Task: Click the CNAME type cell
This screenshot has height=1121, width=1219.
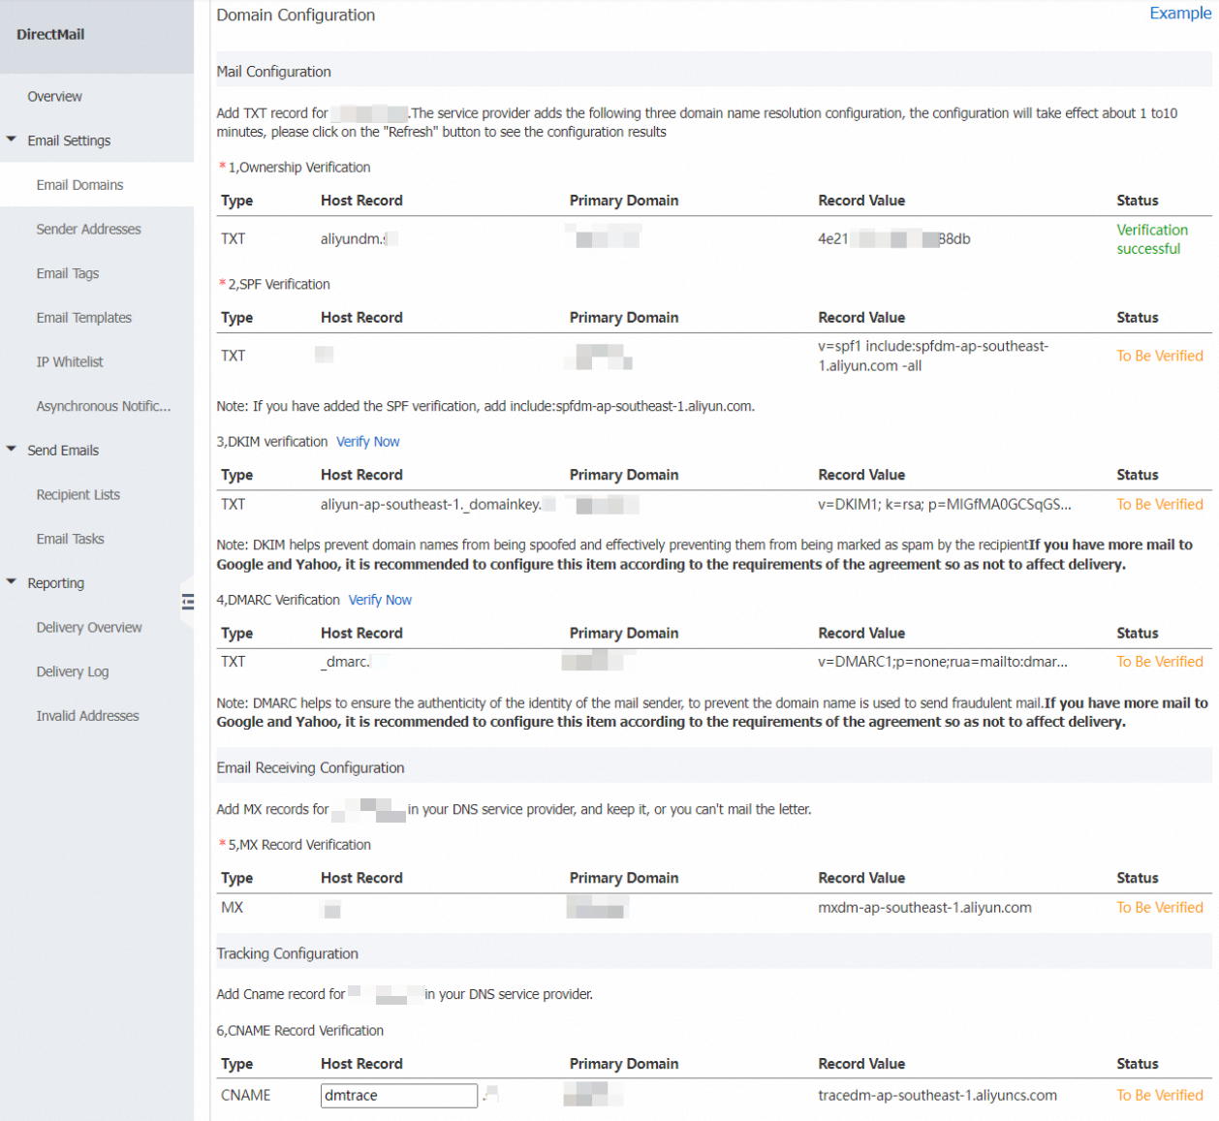Action: pos(245,1096)
